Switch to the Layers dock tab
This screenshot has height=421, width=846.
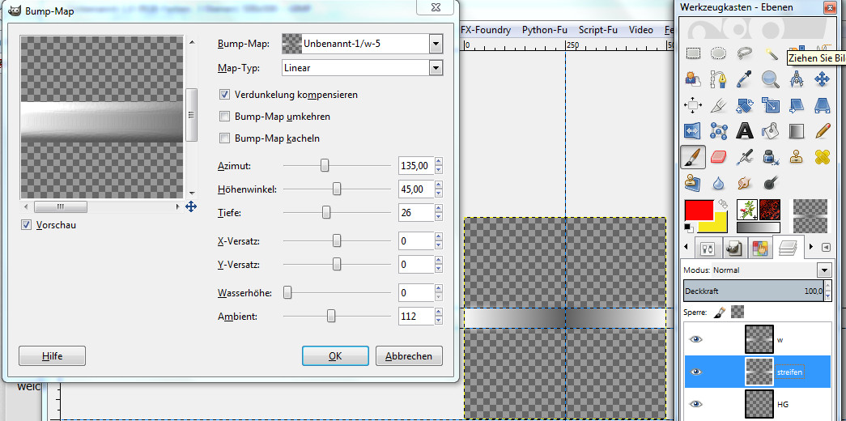click(x=789, y=247)
